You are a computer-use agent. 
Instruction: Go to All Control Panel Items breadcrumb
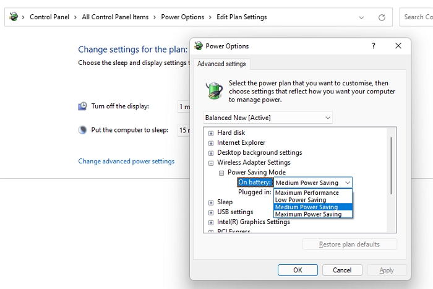[x=115, y=17]
